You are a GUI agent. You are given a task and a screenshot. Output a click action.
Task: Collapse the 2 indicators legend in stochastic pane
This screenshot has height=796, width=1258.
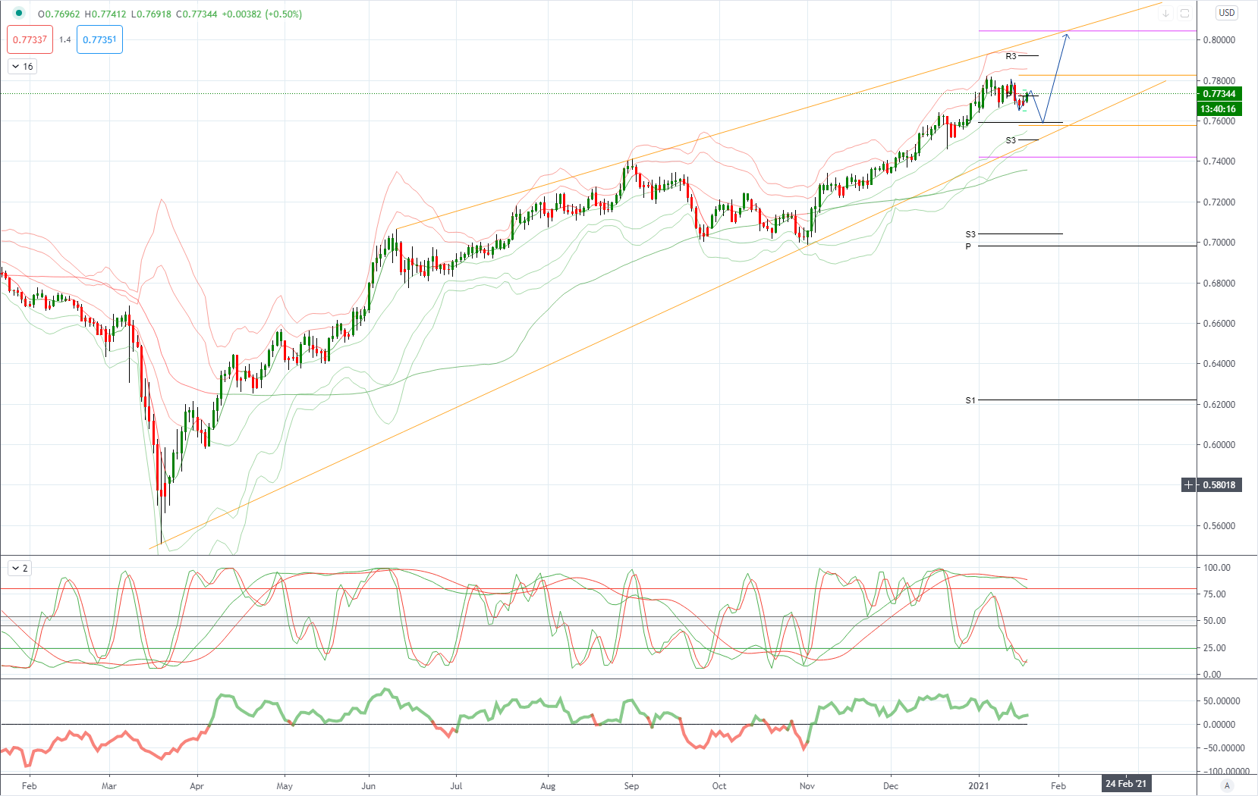tap(20, 568)
